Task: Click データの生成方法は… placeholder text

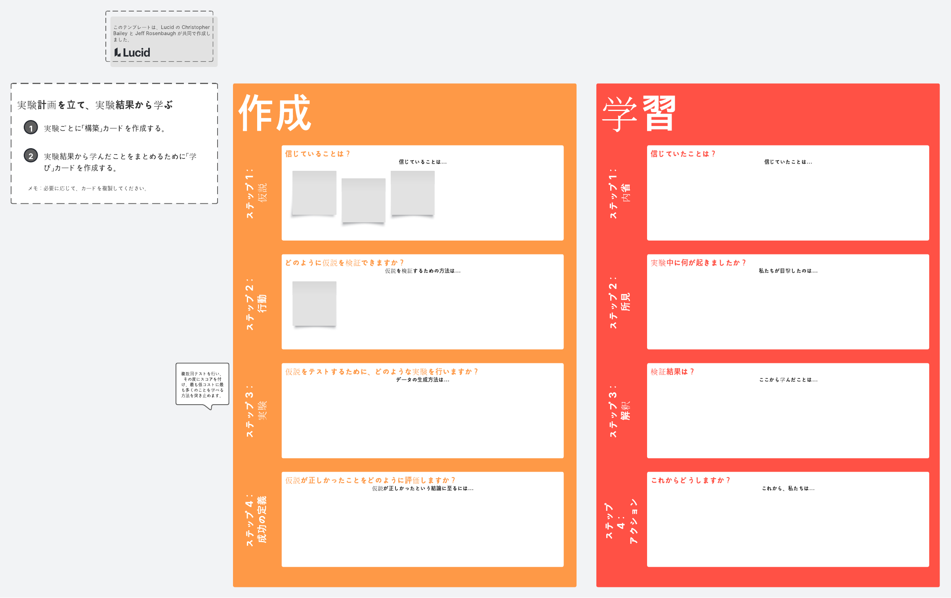Action: pyautogui.click(x=422, y=380)
